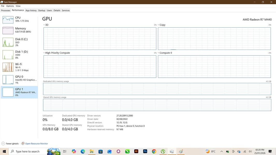Screen dimensions: 276x155
Task: Open the Copy engine graph dropdown
Action: pos(159,25)
